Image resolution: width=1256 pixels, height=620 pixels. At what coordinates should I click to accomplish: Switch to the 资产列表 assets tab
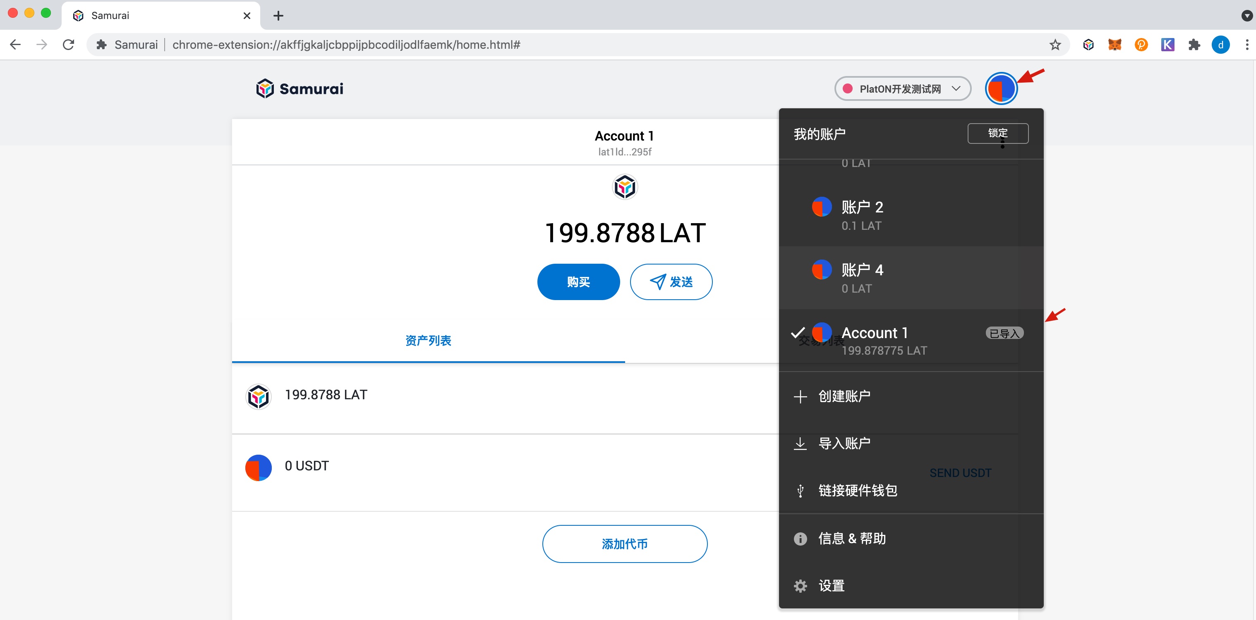[428, 341]
